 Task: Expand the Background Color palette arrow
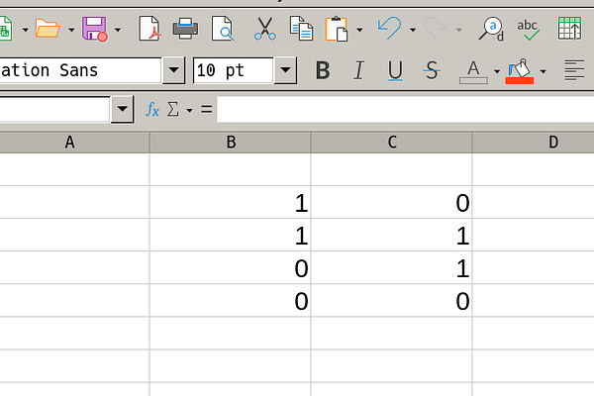[x=543, y=71]
